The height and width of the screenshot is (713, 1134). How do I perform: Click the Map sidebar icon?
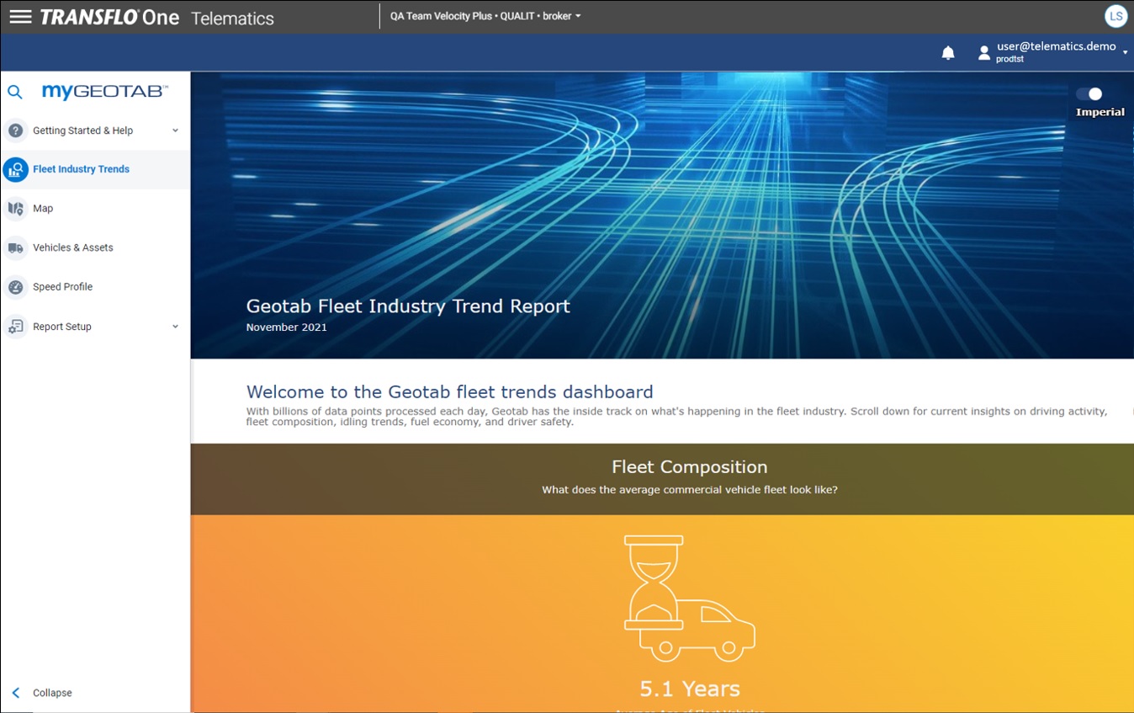[15, 209]
